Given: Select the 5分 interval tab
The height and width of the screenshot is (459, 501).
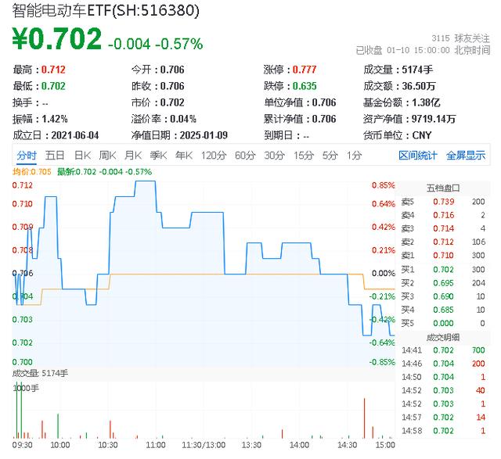Looking at the screenshot, I should (x=330, y=155).
